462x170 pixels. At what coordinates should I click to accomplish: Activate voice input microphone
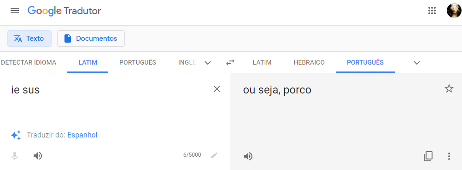(x=15, y=156)
